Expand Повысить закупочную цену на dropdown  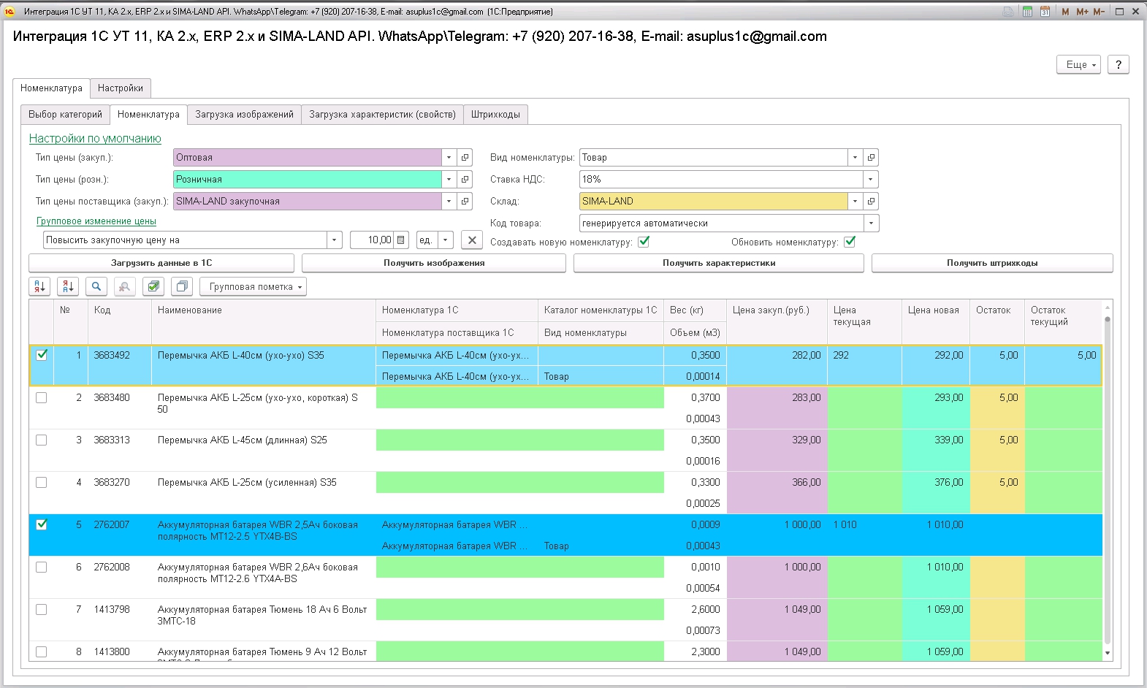(x=335, y=240)
